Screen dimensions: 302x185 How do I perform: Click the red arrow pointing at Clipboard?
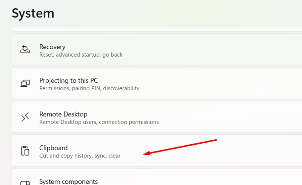click(x=180, y=147)
